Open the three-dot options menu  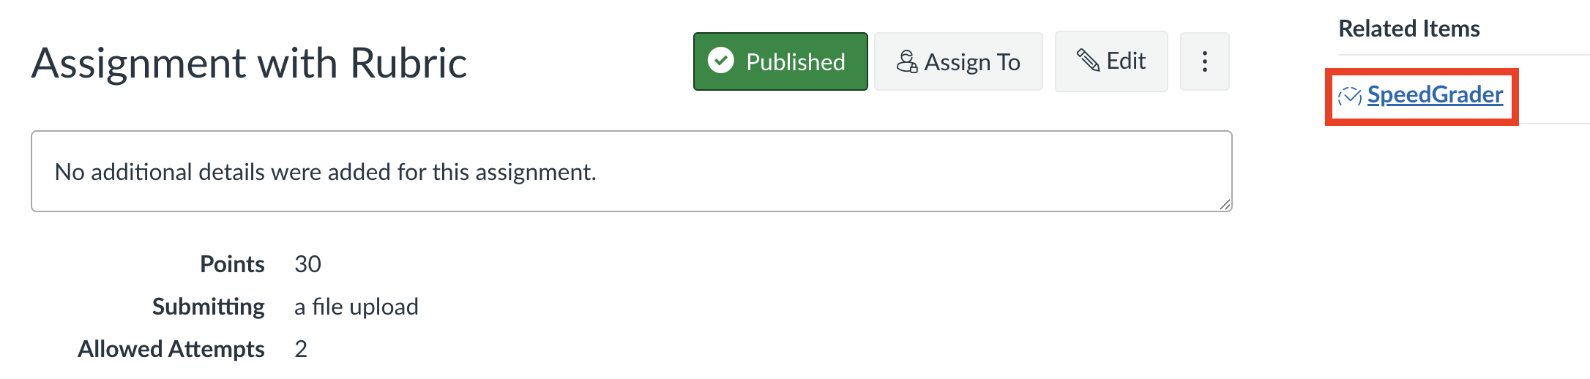click(1204, 61)
